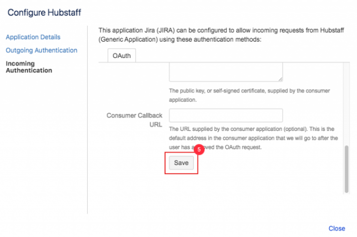This screenshot has height=237, width=357.
Task: Click the Configure Hubstaff dialog title
Action: coord(44,11)
